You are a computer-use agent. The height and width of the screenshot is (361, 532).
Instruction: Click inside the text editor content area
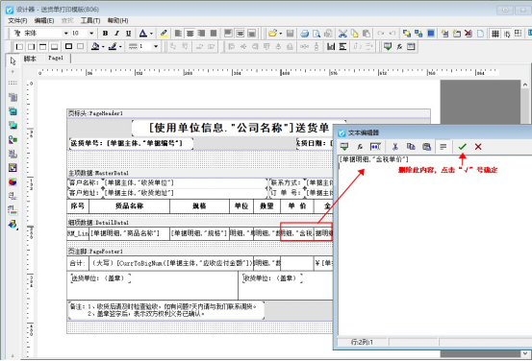[435, 246]
